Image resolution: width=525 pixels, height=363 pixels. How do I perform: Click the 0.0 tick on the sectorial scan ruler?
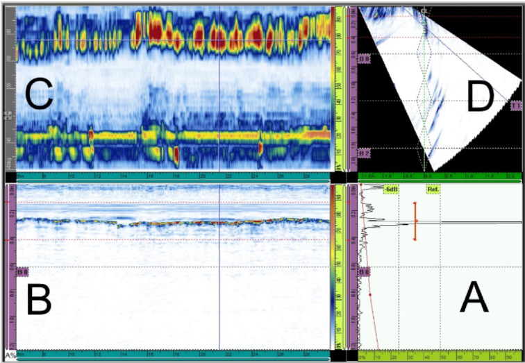coord(427,176)
